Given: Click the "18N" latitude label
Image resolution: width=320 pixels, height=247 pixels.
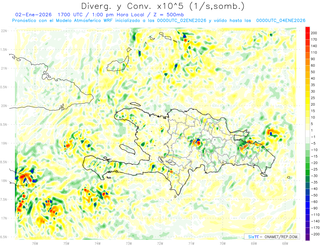Looking at the screenshot, I should point(4,181).
